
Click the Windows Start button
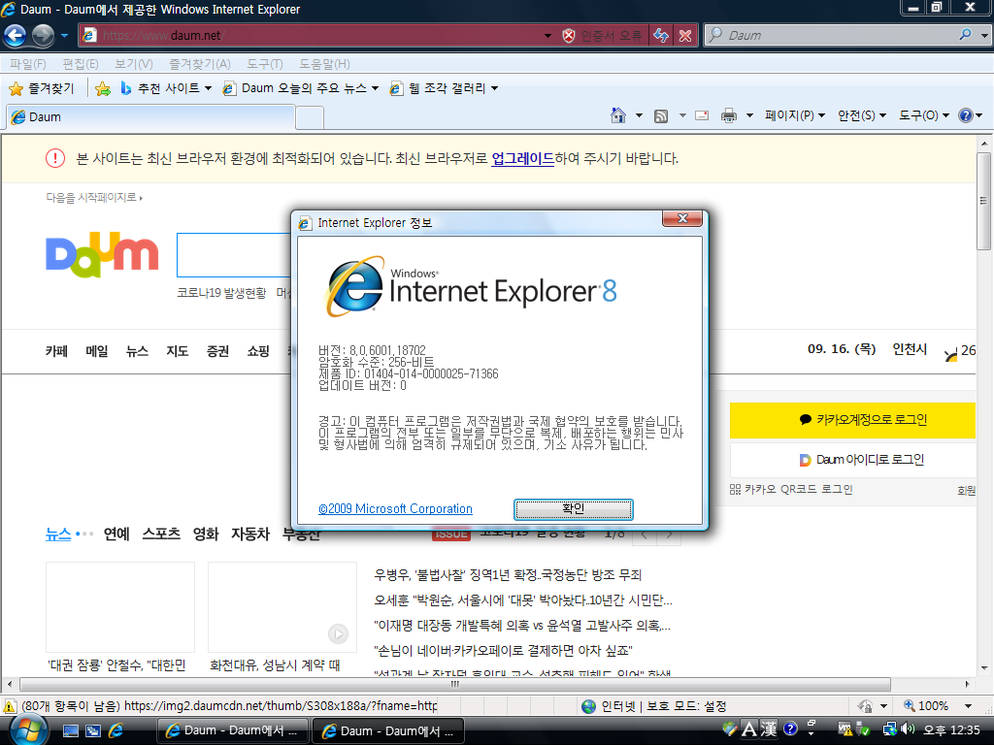click(x=28, y=730)
